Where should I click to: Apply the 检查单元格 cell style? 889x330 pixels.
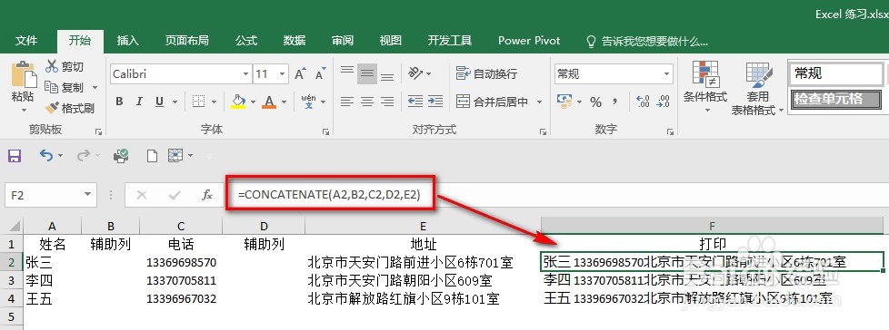point(835,99)
